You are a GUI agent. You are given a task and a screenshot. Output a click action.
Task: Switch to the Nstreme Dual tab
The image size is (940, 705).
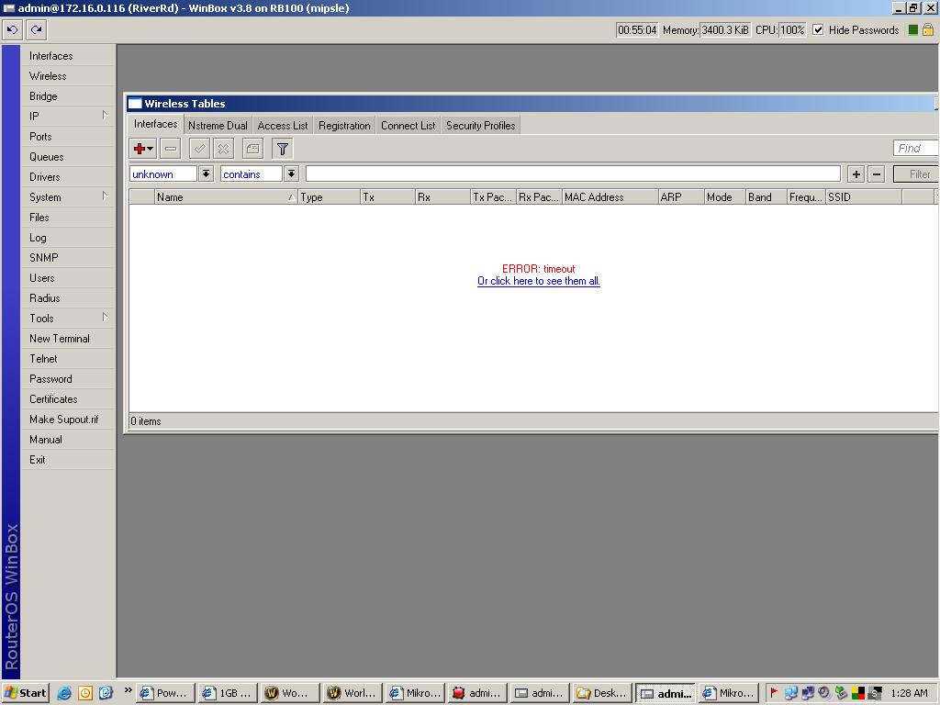(218, 125)
